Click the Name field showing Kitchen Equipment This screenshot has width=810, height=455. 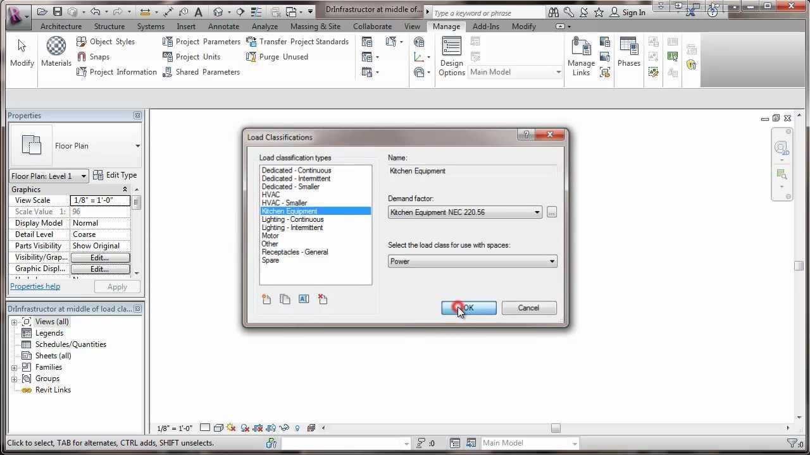(473, 171)
